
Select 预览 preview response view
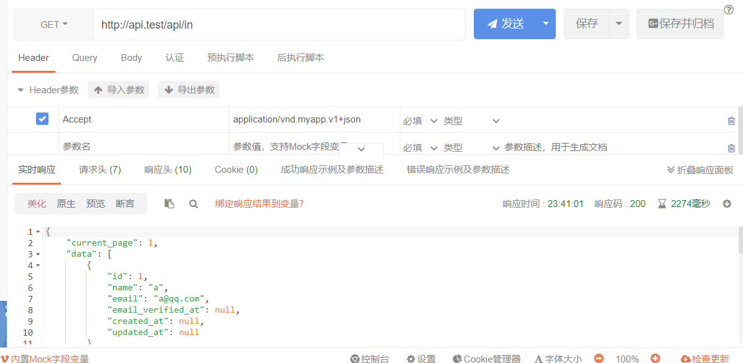coord(95,204)
